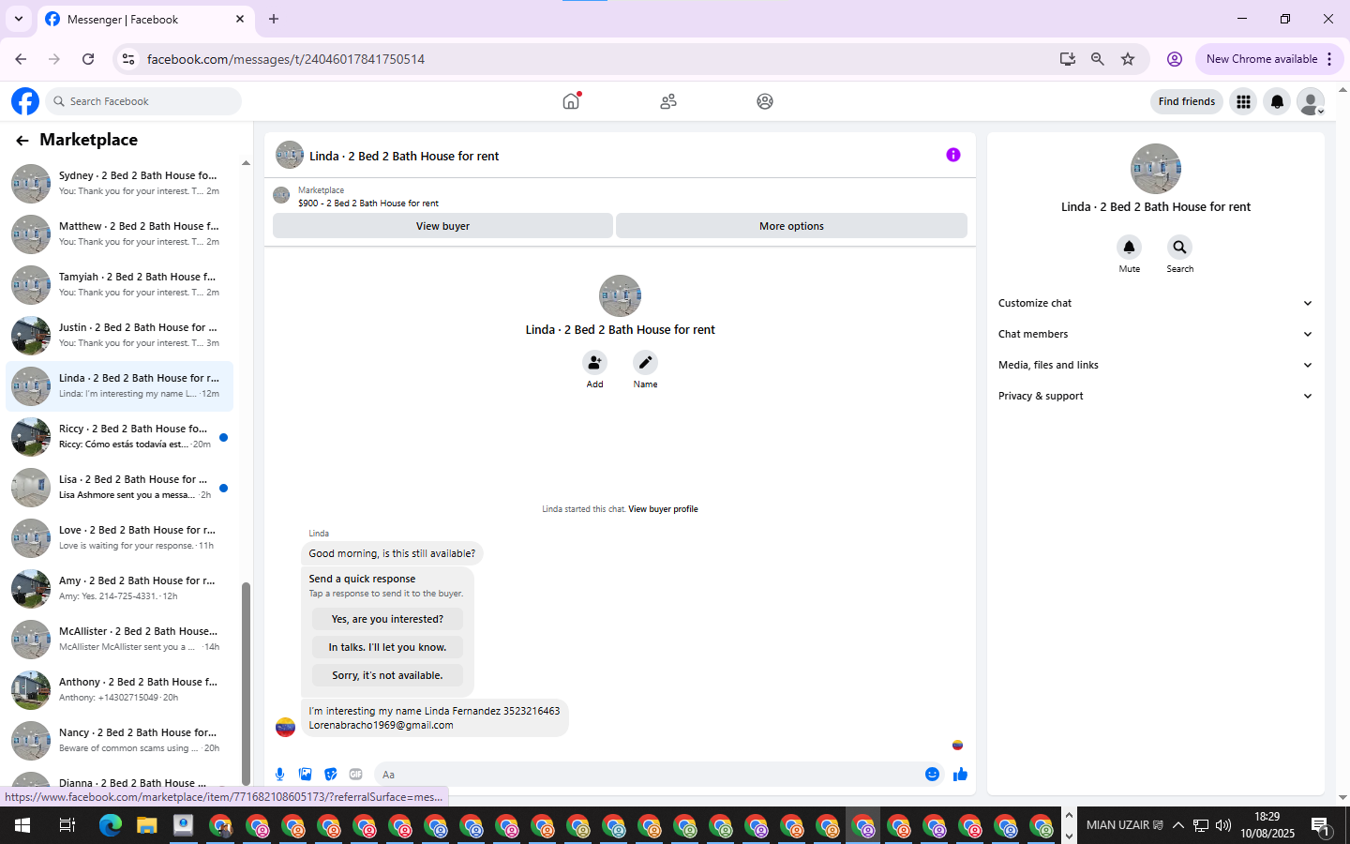Open Matthew's conversation

point(119,234)
